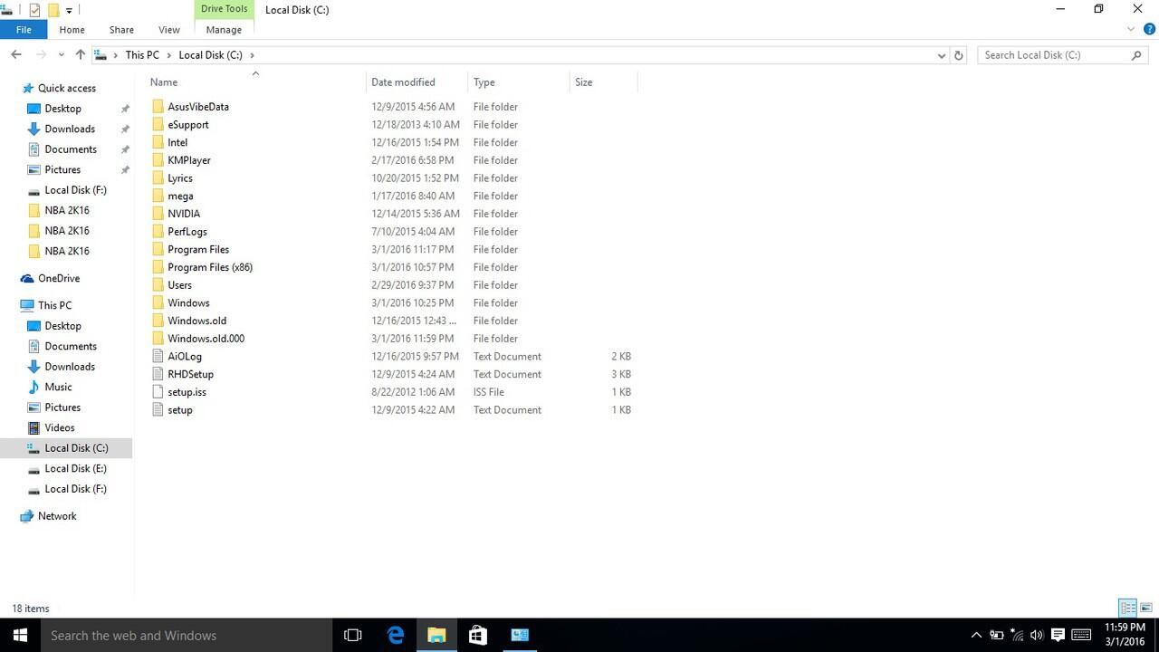Open the Customize Quick Access Toolbar dropdown
This screenshot has width=1159, height=652.
(69, 11)
